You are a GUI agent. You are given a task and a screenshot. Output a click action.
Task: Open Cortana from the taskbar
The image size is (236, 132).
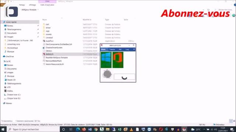[63, 129]
